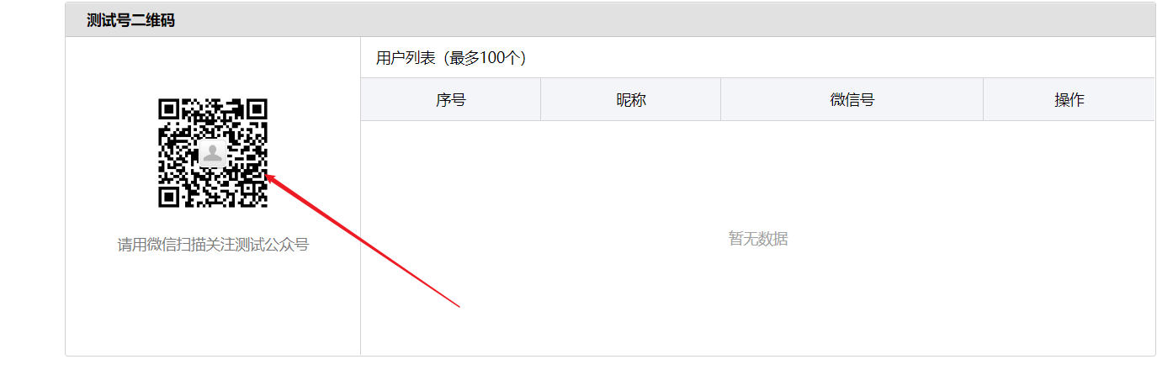This screenshot has height=391, width=1157.
Task: Click the 测试号二维码 panel title
Action: coord(130,20)
